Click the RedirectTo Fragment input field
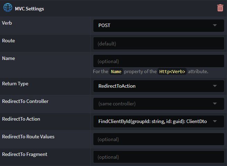 [x=159, y=157]
